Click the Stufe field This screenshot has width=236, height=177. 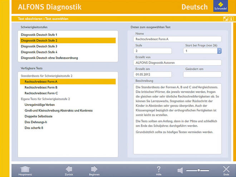pyautogui.click(x=152, y=51)
